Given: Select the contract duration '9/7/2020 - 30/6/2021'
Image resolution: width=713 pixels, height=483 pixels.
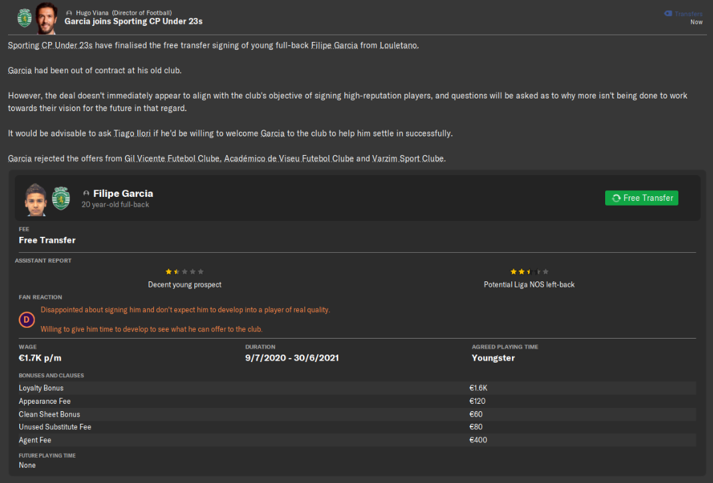Looking at the screenshot, I should 292,358.
